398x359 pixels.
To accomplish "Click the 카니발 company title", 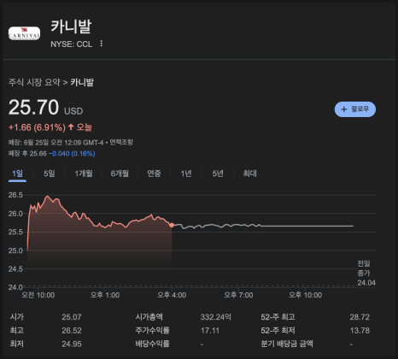I will pos(71,26).
